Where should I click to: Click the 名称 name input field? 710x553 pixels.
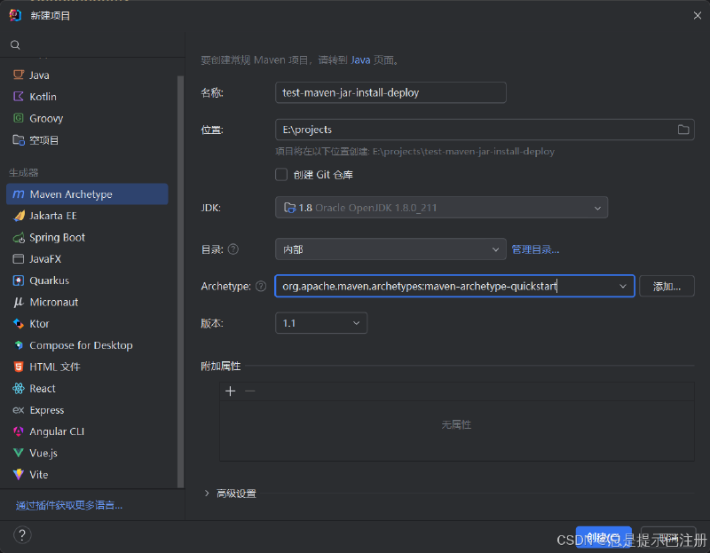390,92
